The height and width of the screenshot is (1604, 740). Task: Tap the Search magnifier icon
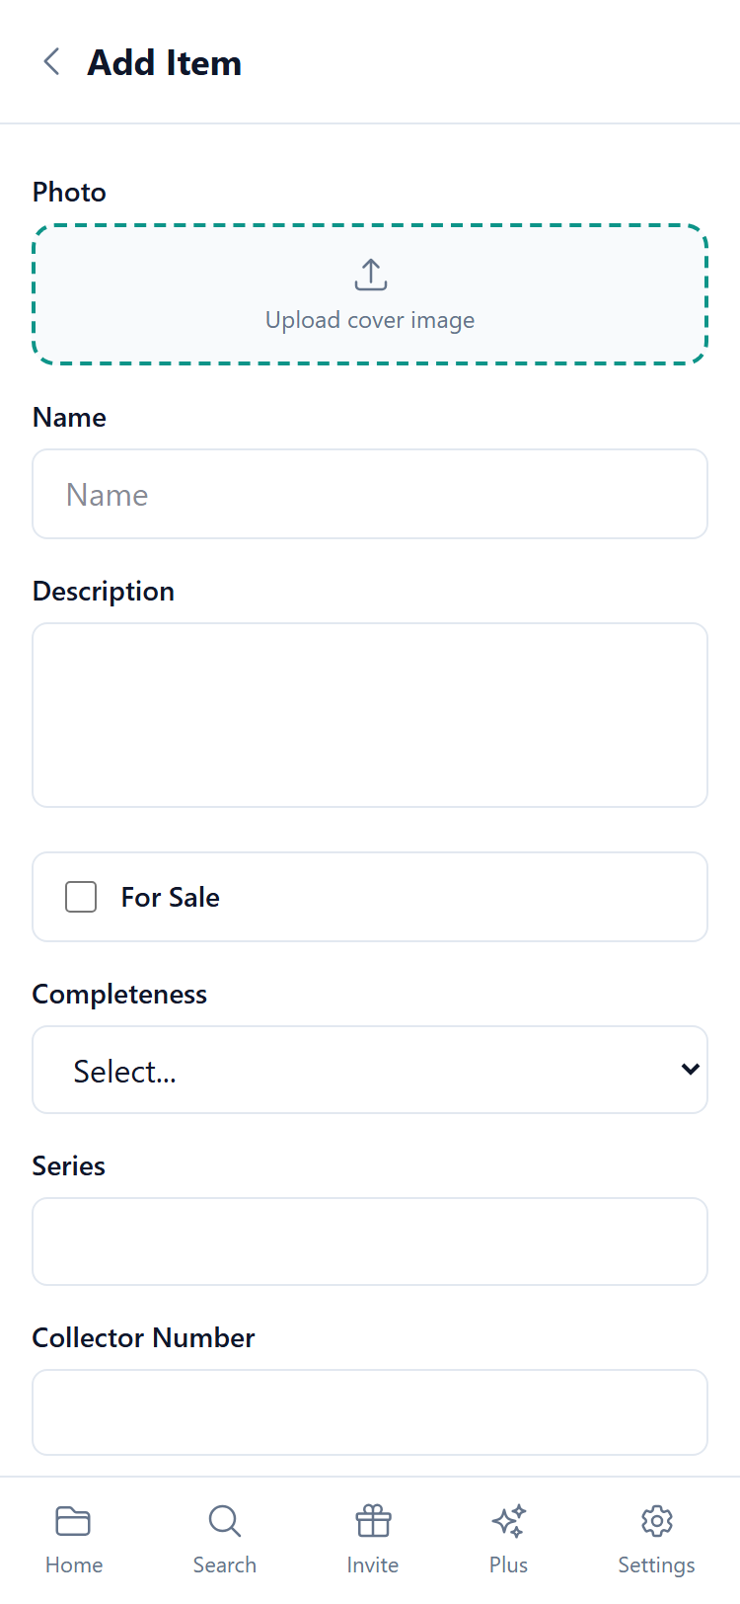[224, 1520]
